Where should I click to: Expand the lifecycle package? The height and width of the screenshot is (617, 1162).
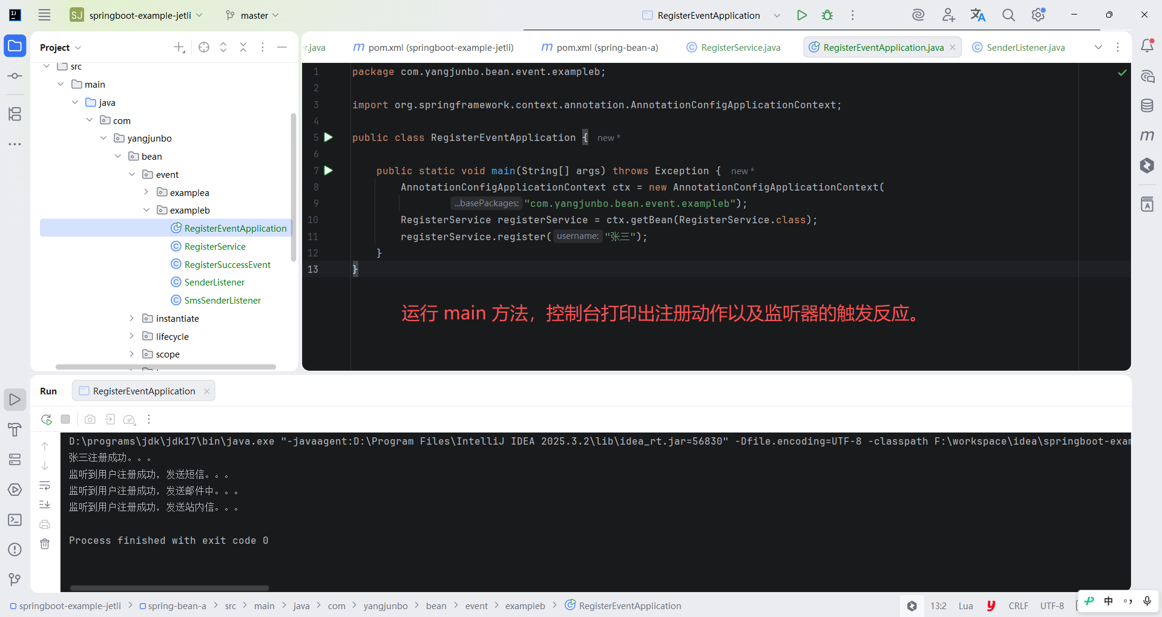pyautogui.click(x=132, y=336)
